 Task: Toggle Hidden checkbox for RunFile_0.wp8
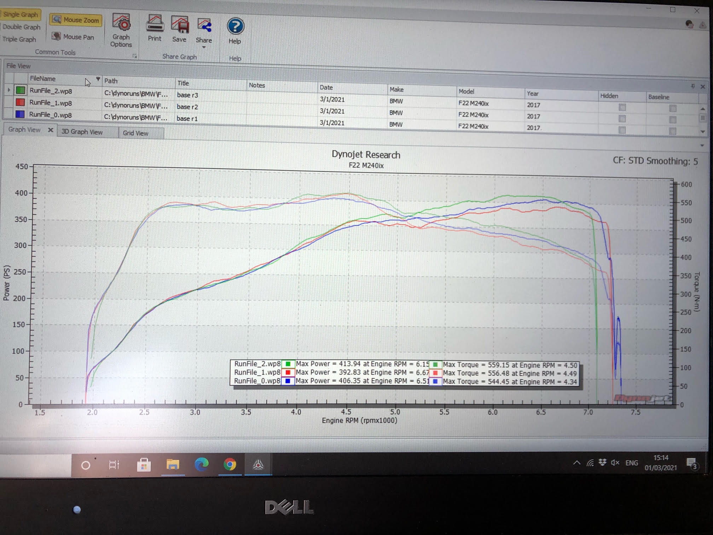(x=622, y=130)
